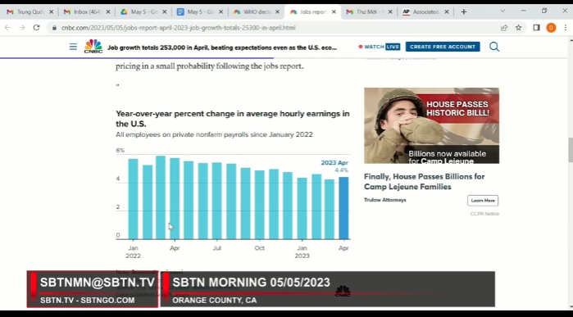Click the job growth headline text
This screenshot has height=317, width=573.
tap(222, 48)
